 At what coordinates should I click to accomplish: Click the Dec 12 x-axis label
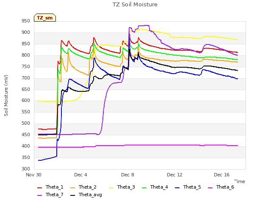click(x=174, y=175)
